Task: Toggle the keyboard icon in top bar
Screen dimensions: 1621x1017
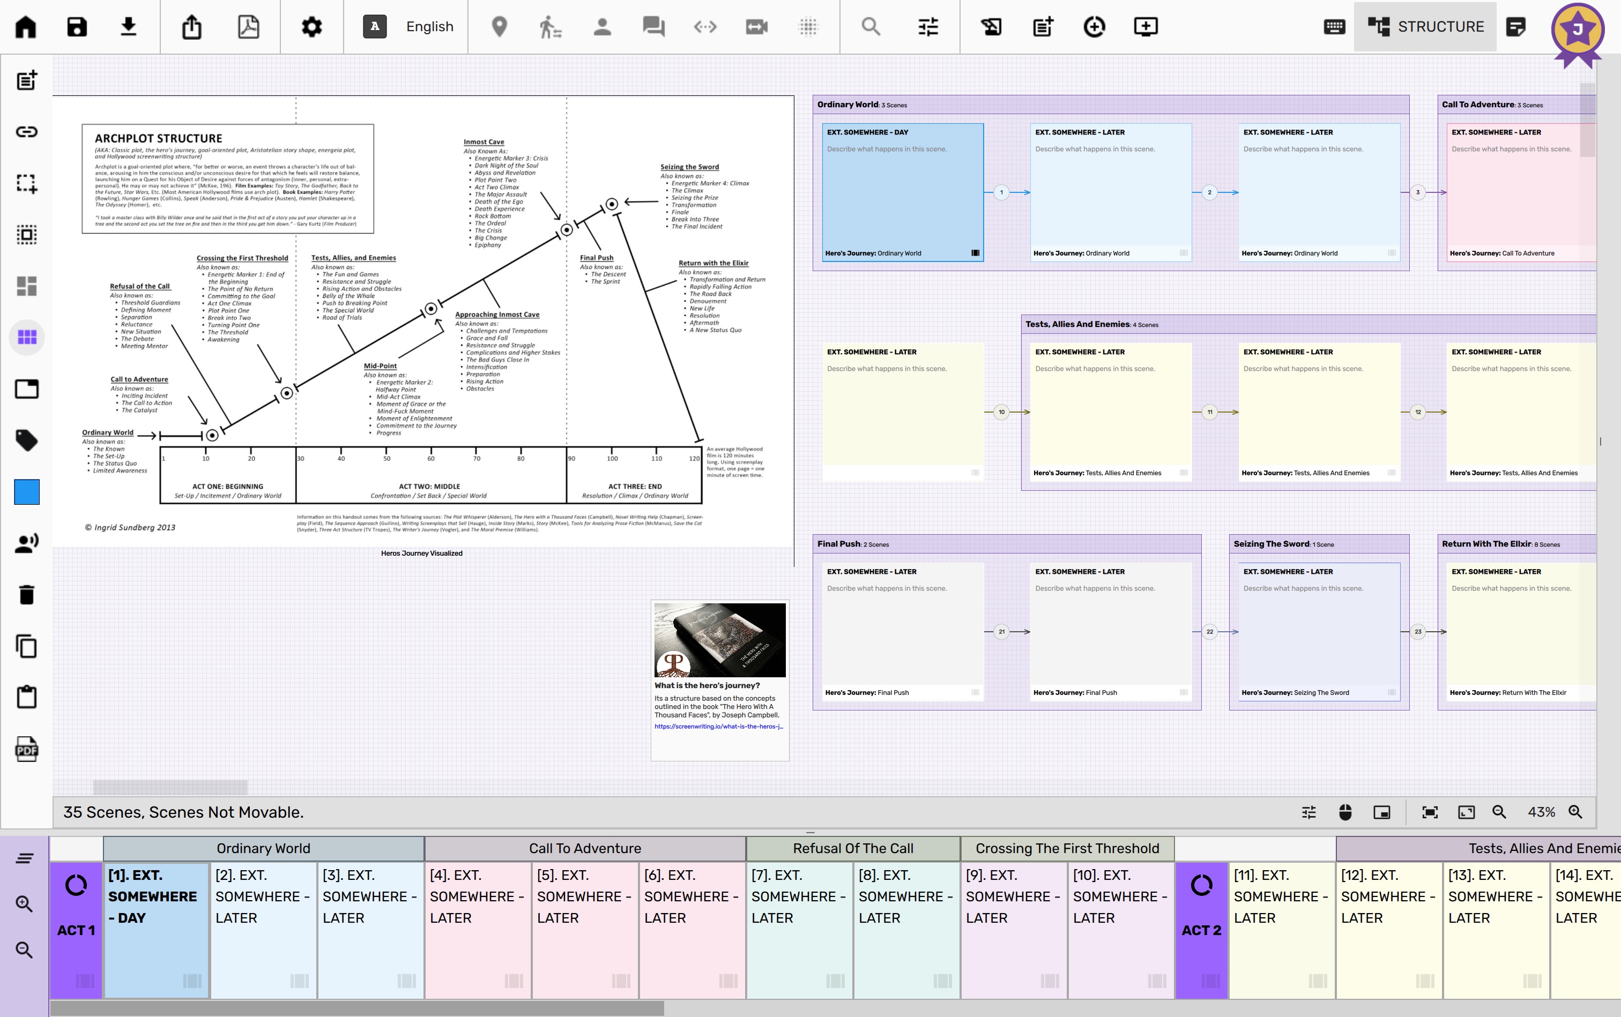Action: [1334, 27]
